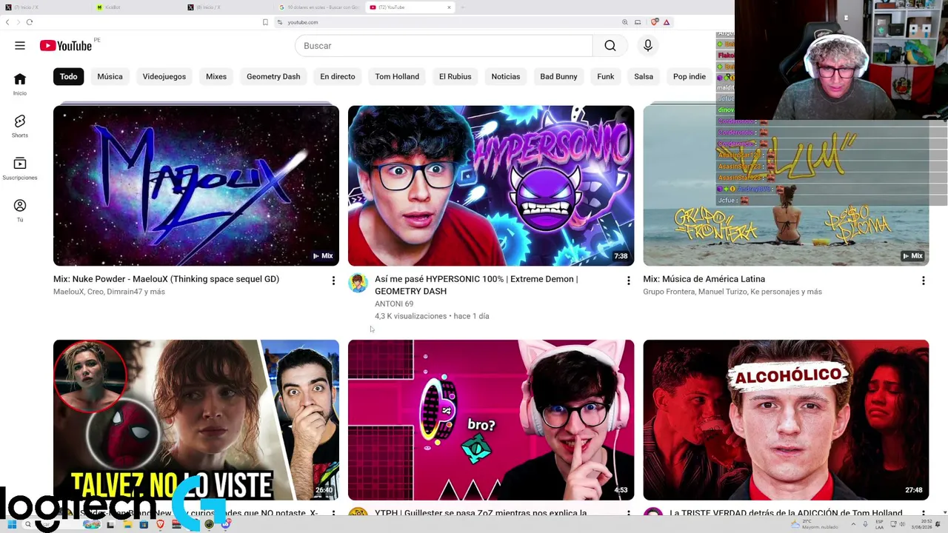The height and width of the screenshot is (533, 948).
Task: Open Suscripciones in the sidebar
Action: tap(20, 168)
